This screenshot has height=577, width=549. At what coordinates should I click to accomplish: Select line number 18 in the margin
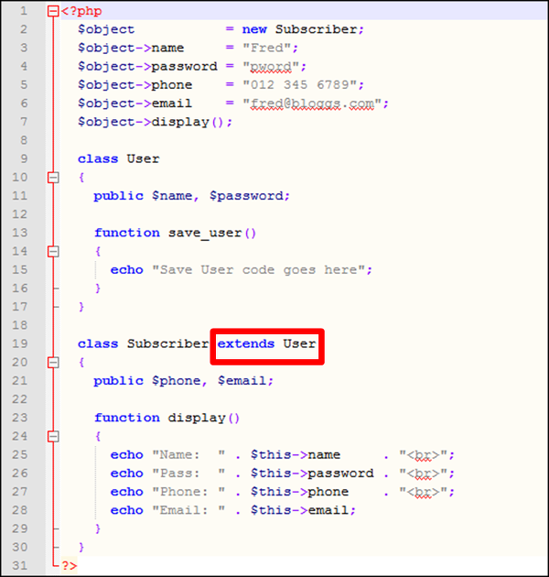pos(19,325)
